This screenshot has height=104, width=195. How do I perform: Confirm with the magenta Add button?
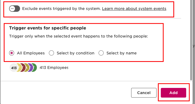173,93
